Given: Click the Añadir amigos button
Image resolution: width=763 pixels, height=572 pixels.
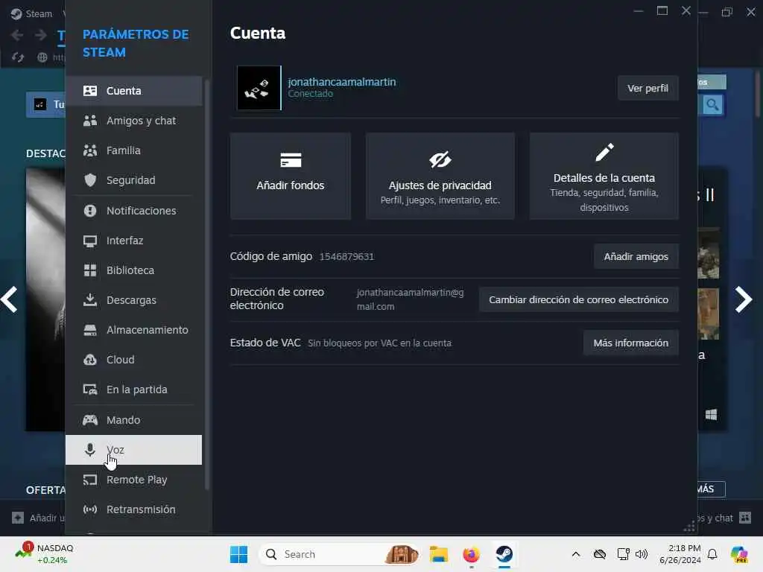Looking at the screenshot, I should (636, 256).
